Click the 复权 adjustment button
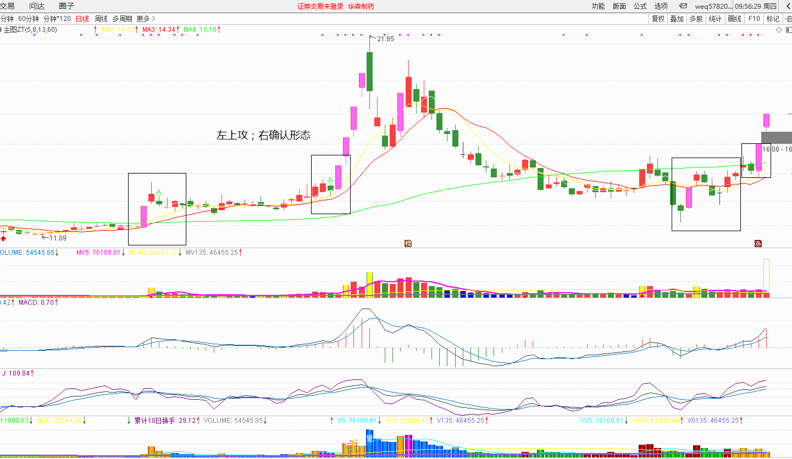The width and height of the screenshot is (792, 459). point(658,18)
